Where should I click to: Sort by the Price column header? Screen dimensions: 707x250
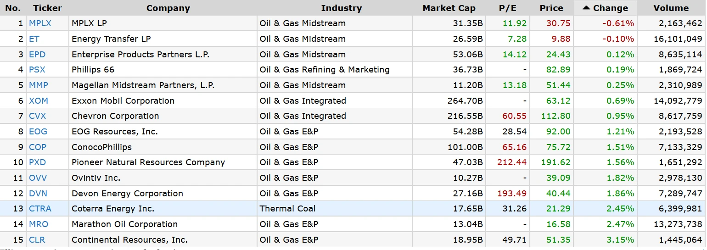coord(551,8)
